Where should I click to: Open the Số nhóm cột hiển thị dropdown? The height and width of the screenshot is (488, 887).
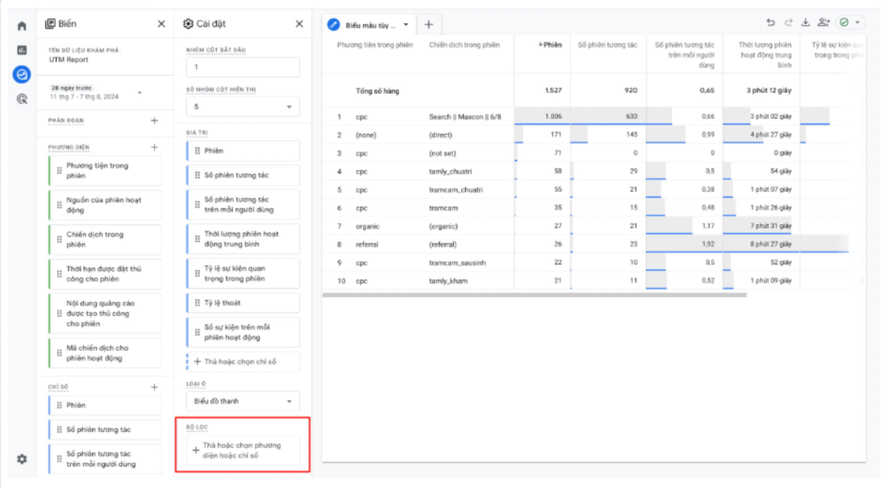243,107
